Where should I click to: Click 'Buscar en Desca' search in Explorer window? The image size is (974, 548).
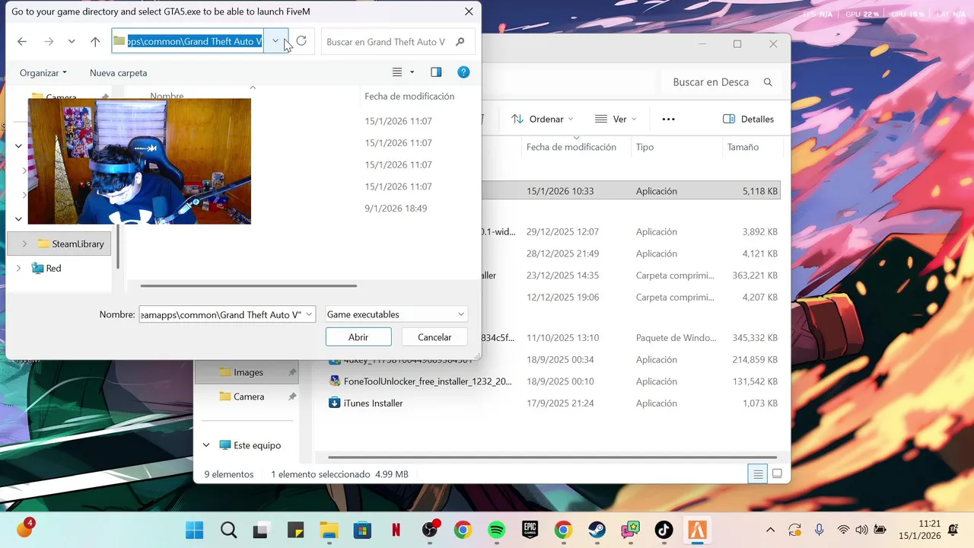721,82
